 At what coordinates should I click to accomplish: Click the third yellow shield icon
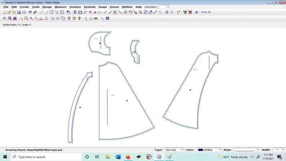79,18
